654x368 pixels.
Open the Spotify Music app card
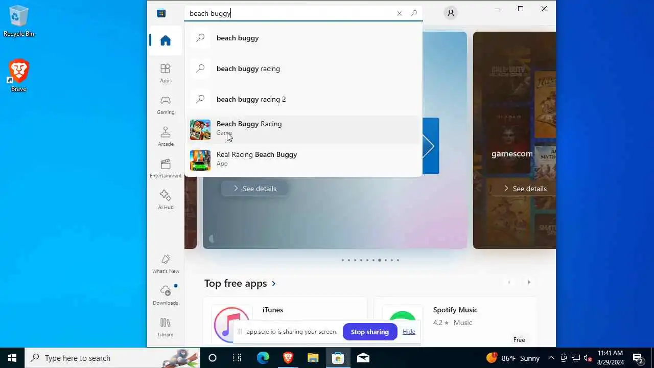(455, 321)
